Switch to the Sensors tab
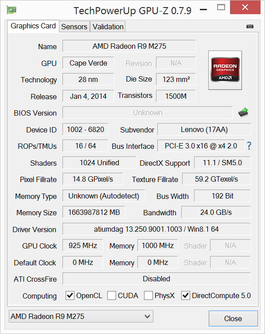This screenshot has height=334, width=265. (x=74, y=27)
